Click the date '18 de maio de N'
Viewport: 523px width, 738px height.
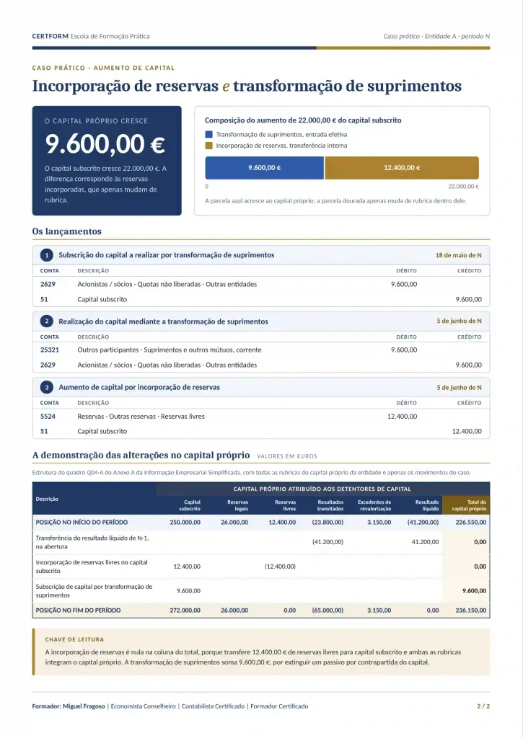click(459, 255)
